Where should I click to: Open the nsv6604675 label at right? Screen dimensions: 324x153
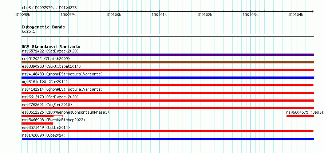(305, 112)
